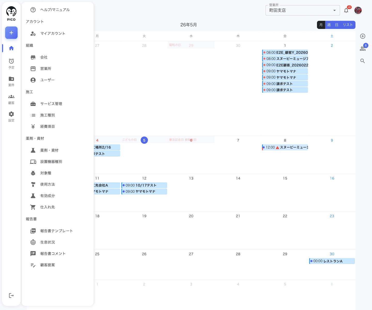Screen dimensions: 372x310
Task: Go to the home icon in sidebar
Action: (x=11, y=48)
